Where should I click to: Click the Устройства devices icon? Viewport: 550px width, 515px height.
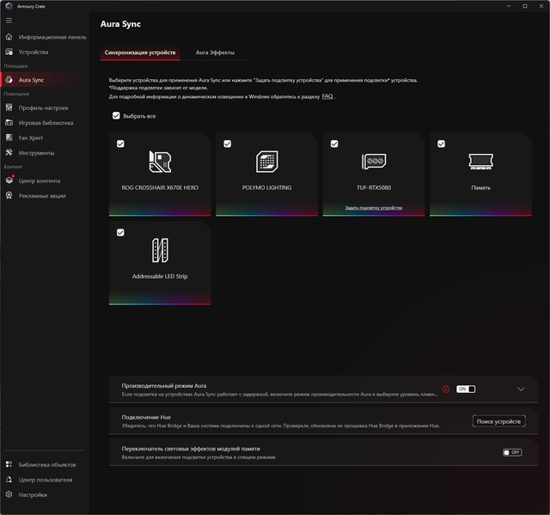[9, 52]
